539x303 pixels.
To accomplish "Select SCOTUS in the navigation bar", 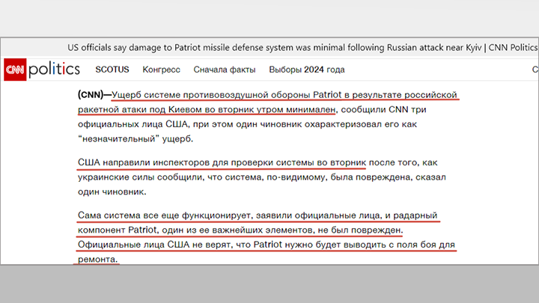I will coord(112,70).
